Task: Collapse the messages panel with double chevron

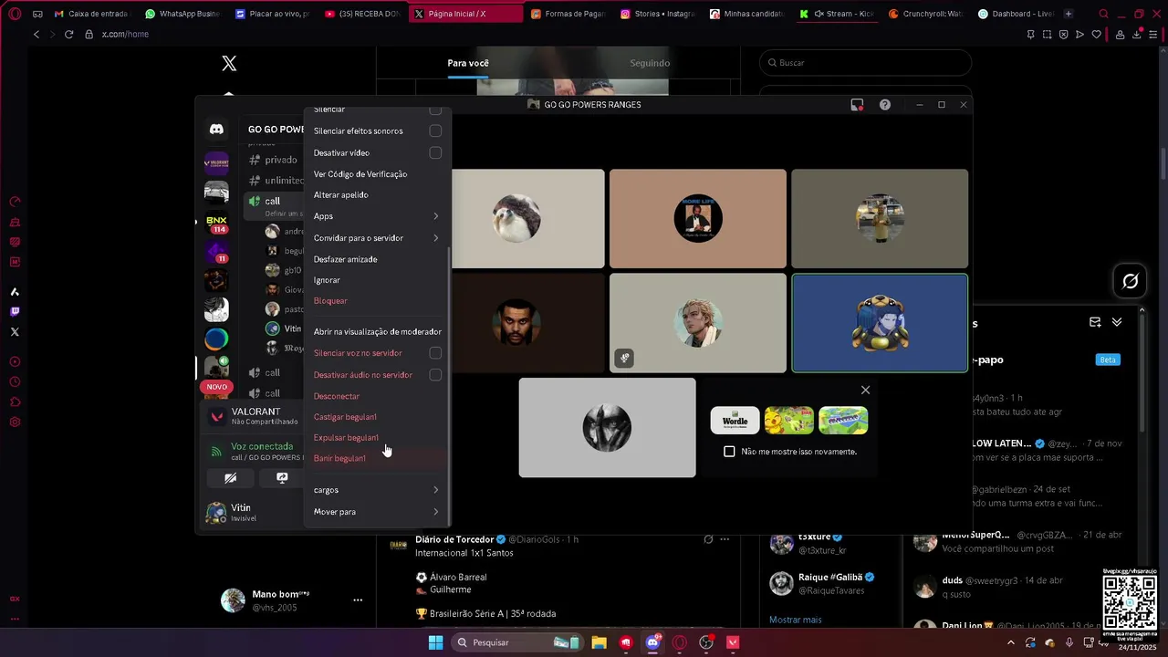Action: click(x=1117, y=322)
